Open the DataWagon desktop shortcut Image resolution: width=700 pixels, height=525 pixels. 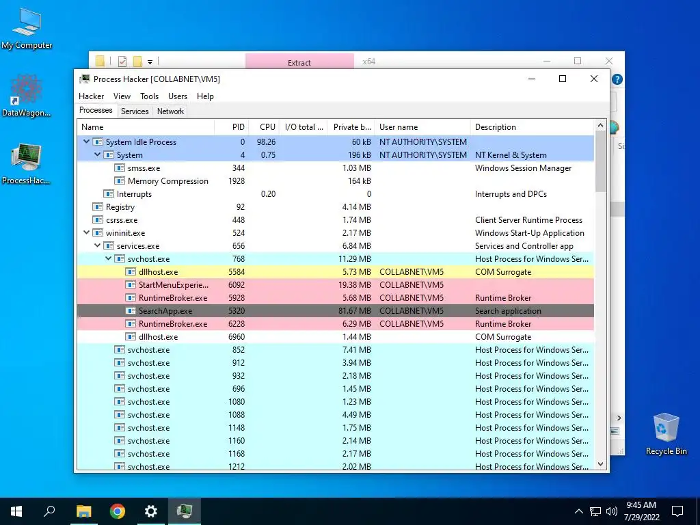[x=26, y=96]
